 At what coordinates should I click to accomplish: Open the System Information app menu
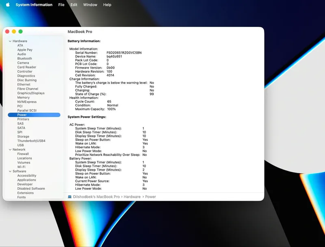pos(34,4)
